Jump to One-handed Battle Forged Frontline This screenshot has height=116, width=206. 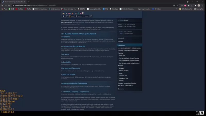[128, 61]
